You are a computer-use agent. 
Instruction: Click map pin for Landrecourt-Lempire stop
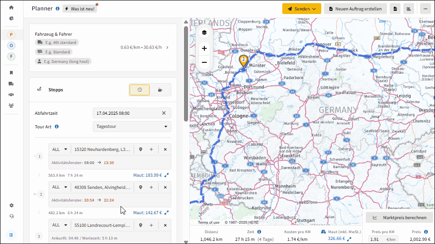tap(140, 225)
